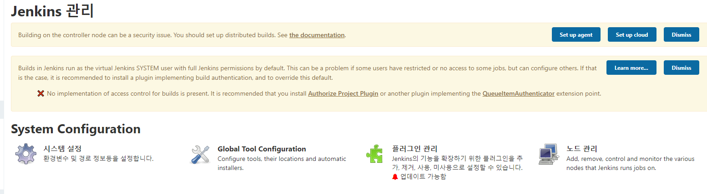Viewport: 707px width, 194px height.
Task: Click the Jenkins 관리 page title
Action: pyautogui.click(x=52, y=11)
